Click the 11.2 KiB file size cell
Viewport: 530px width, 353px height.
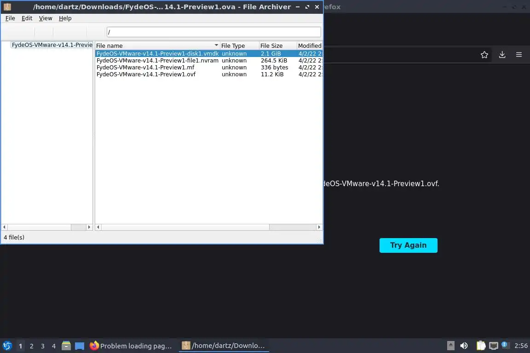272,74
